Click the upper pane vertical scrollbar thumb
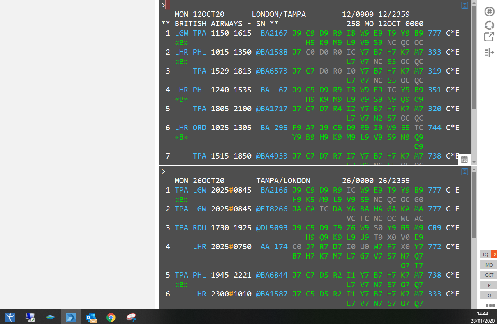 (474, 57)
